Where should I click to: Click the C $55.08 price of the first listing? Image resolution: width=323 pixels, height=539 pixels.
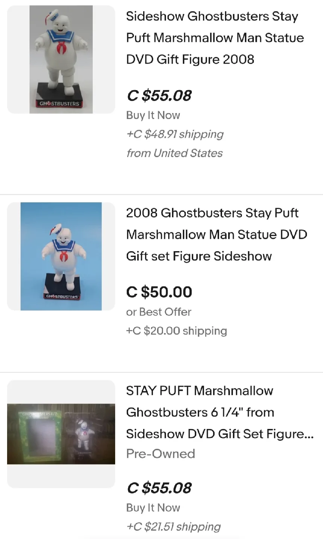(159, 96)
